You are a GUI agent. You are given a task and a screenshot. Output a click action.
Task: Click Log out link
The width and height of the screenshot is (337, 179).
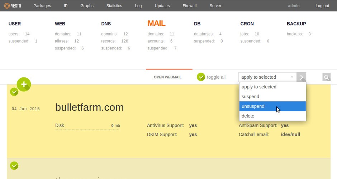point(322,6)
